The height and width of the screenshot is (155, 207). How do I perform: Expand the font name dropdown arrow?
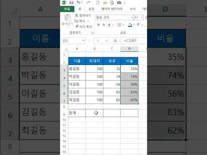[x=132, y=18]
